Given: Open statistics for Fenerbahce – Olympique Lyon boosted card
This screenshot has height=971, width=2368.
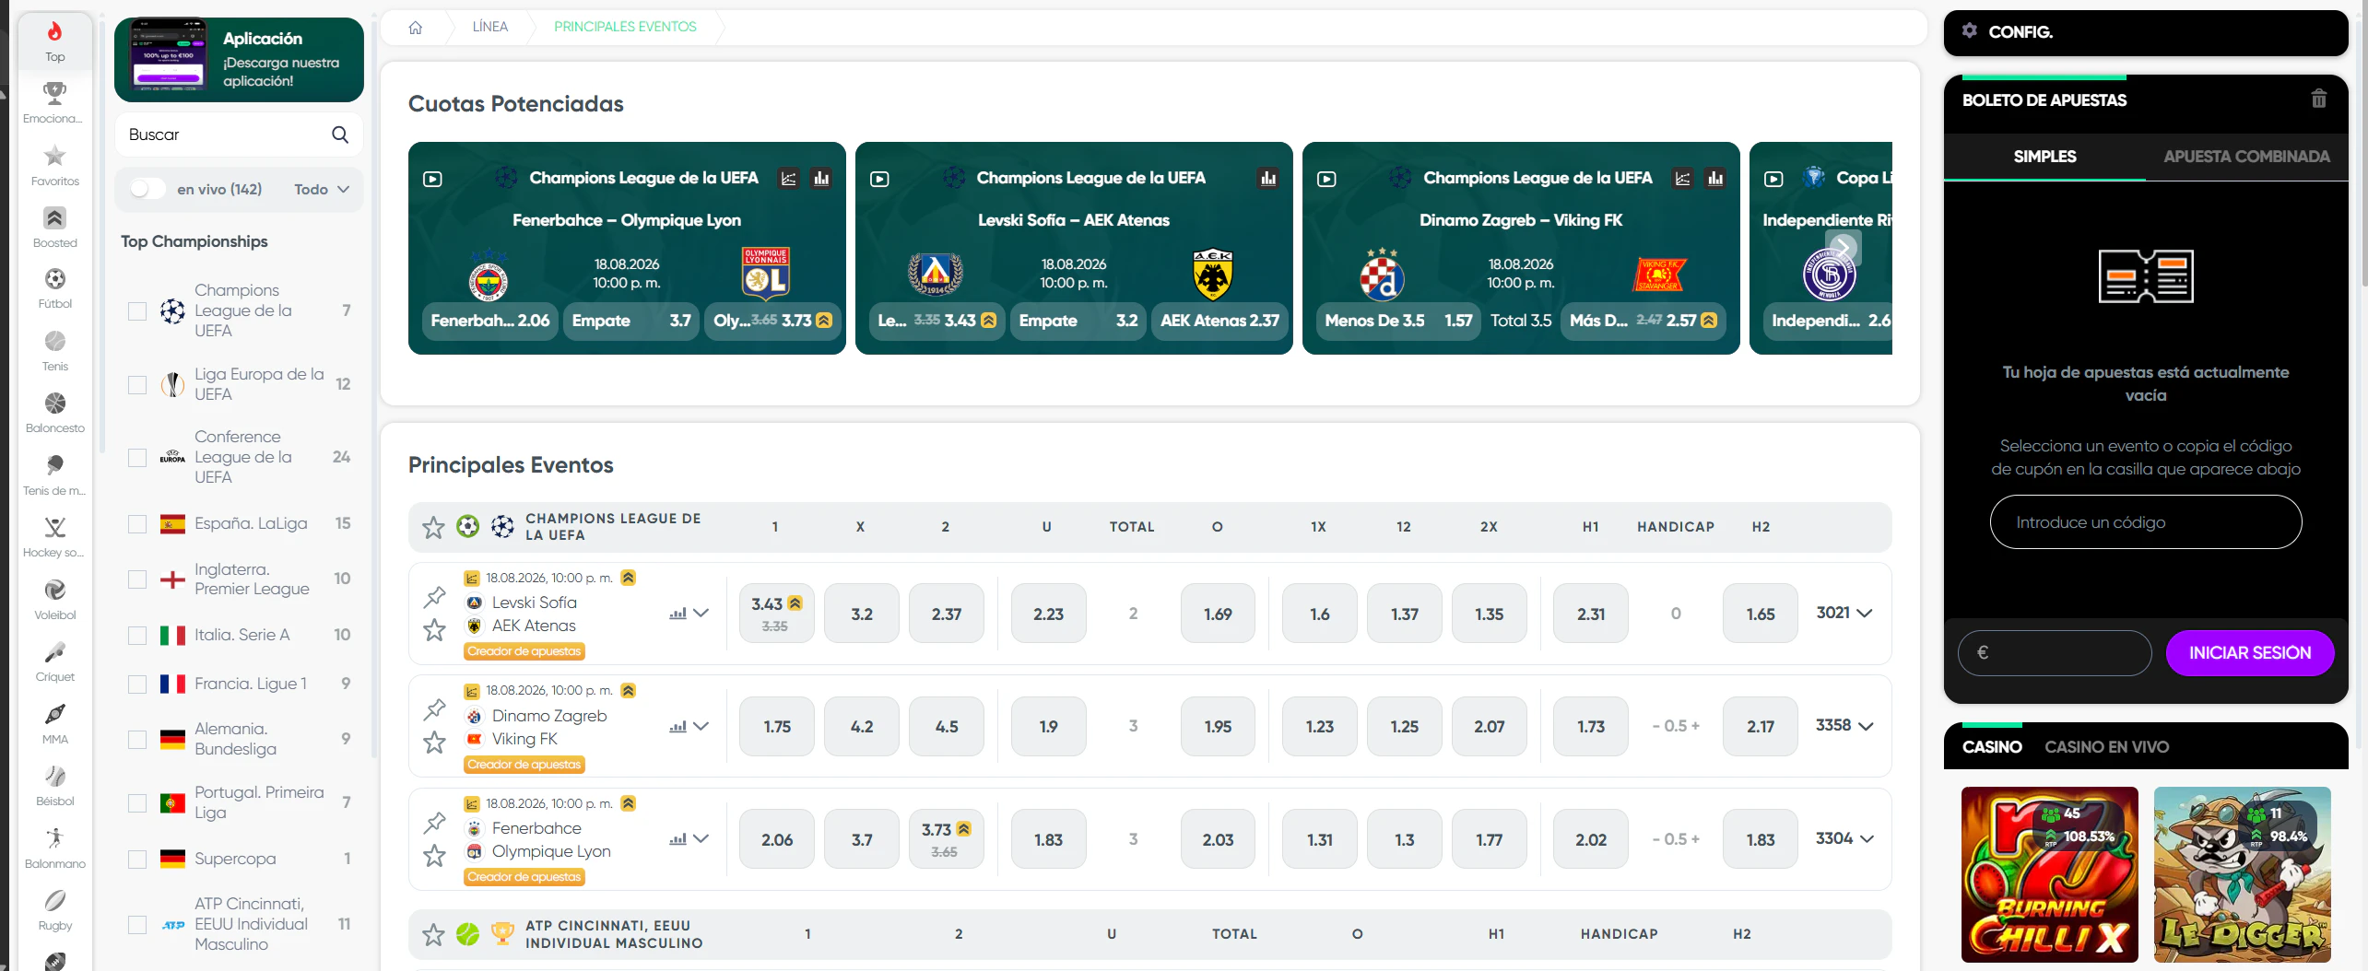Looking at the screenshot, I should click(821, 178).
